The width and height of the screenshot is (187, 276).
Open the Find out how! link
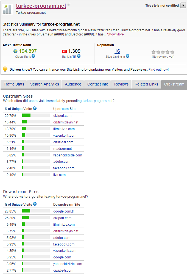[x=158, y=70]
